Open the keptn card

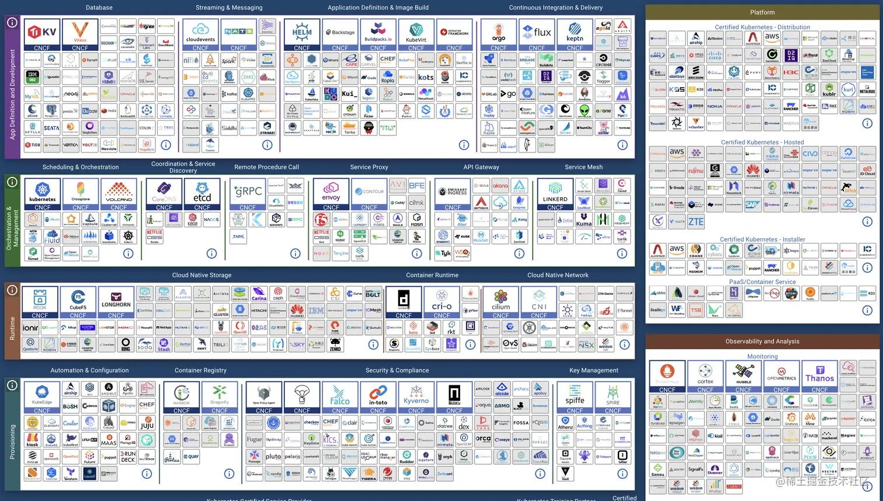pos(575,35)
